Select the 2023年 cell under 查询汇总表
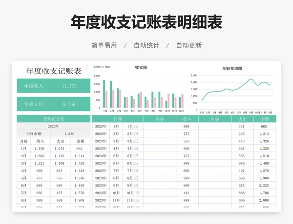 point(54,126)
